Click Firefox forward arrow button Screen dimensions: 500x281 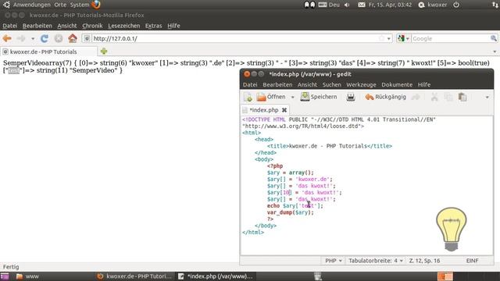coord(21,38)
